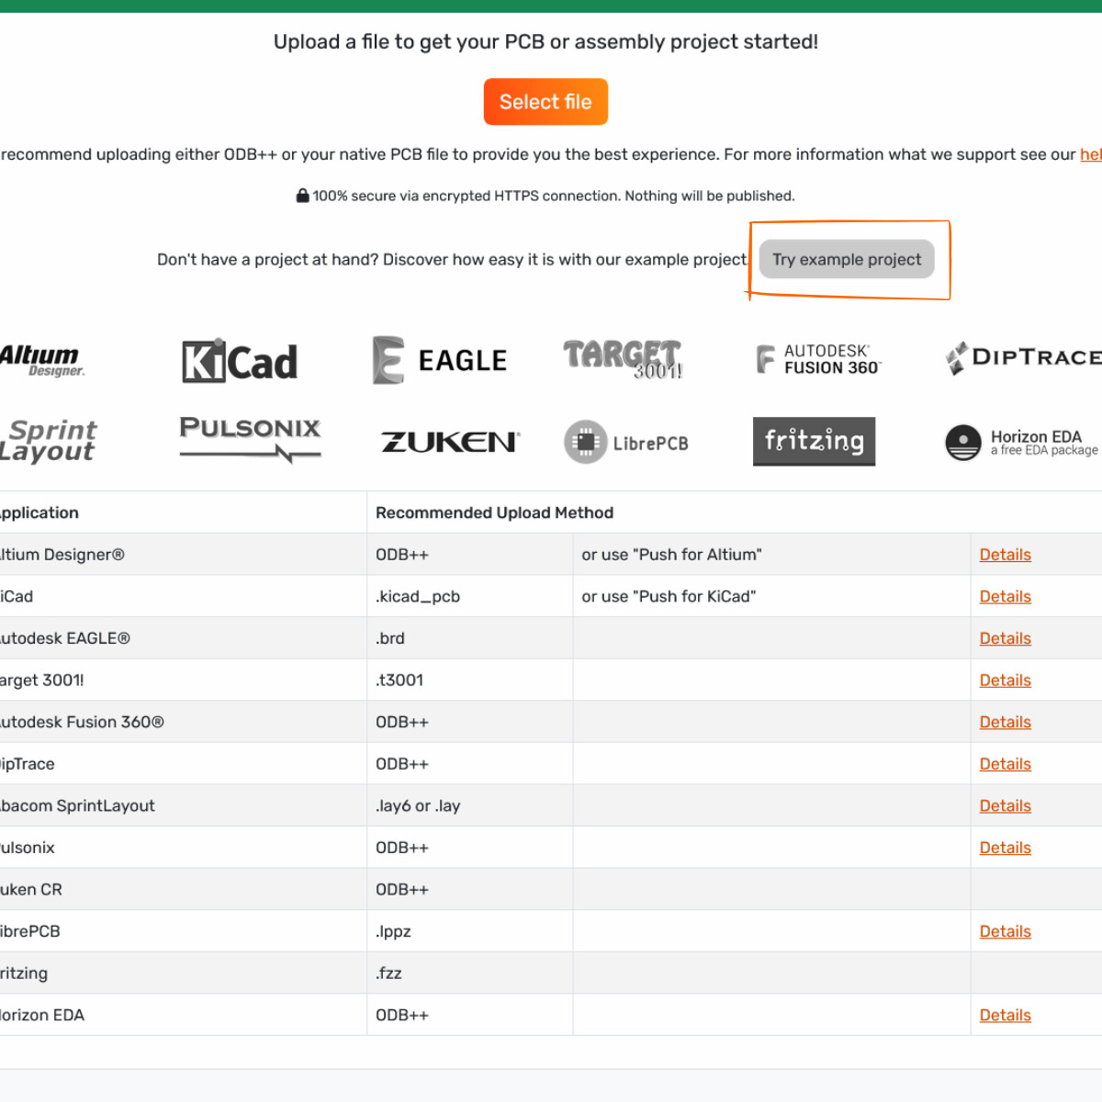View Details for Autodesk EAGLE row
1102x1102 pixels.
(x=1005, y=638)
